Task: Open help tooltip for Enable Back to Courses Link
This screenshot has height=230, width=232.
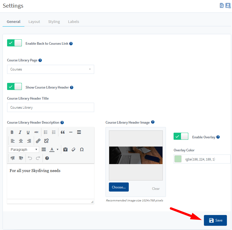Action: (71, 44)
